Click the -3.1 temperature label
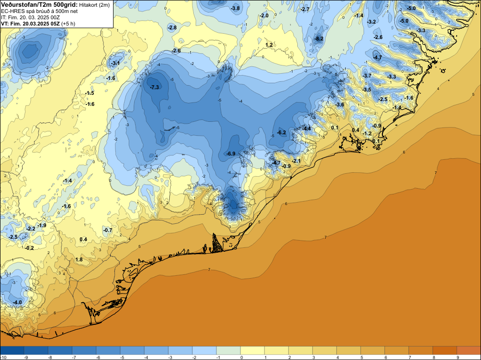 tap(115, 63)
